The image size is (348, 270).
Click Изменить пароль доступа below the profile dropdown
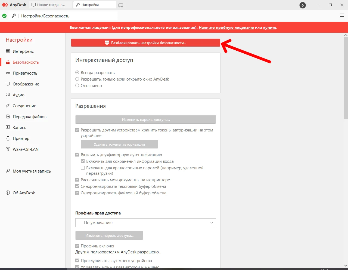click(109, 235)
